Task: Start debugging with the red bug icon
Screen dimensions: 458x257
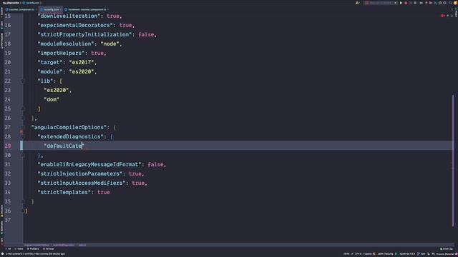Action: (x=406, y=3)
